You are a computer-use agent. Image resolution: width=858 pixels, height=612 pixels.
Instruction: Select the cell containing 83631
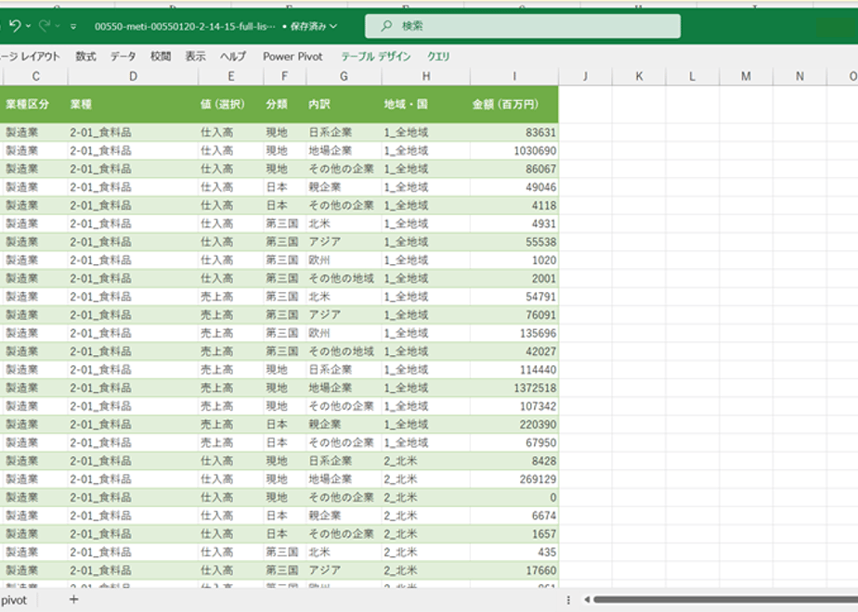click(x=514, y=133)
